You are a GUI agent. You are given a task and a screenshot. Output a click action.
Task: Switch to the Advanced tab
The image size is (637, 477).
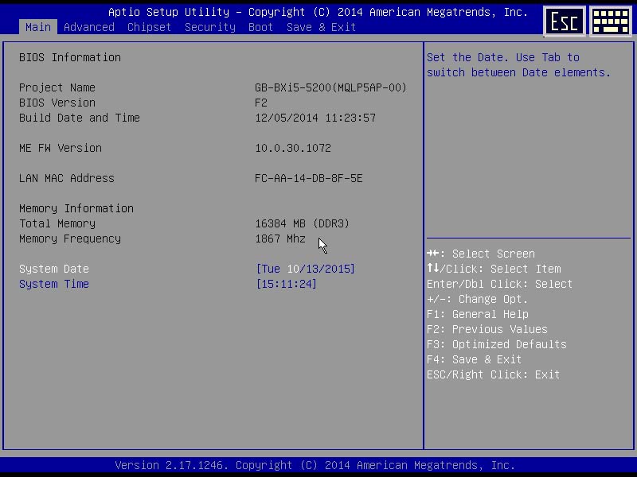[x=89, y=27]
